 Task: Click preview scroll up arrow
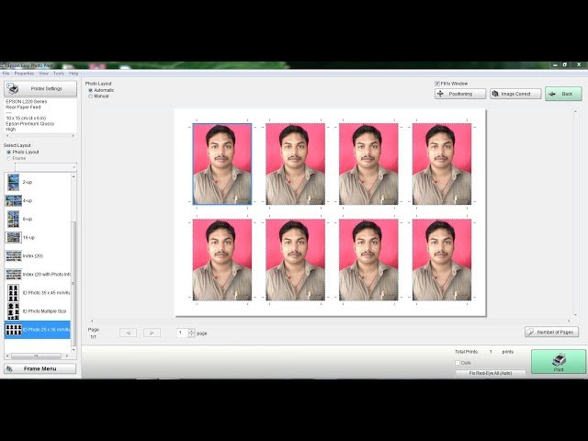(575, 111)
